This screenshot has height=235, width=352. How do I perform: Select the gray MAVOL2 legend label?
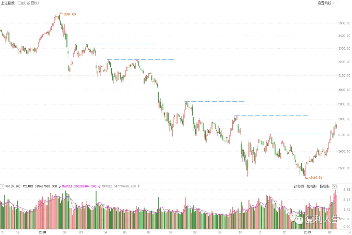click(119, 186)
